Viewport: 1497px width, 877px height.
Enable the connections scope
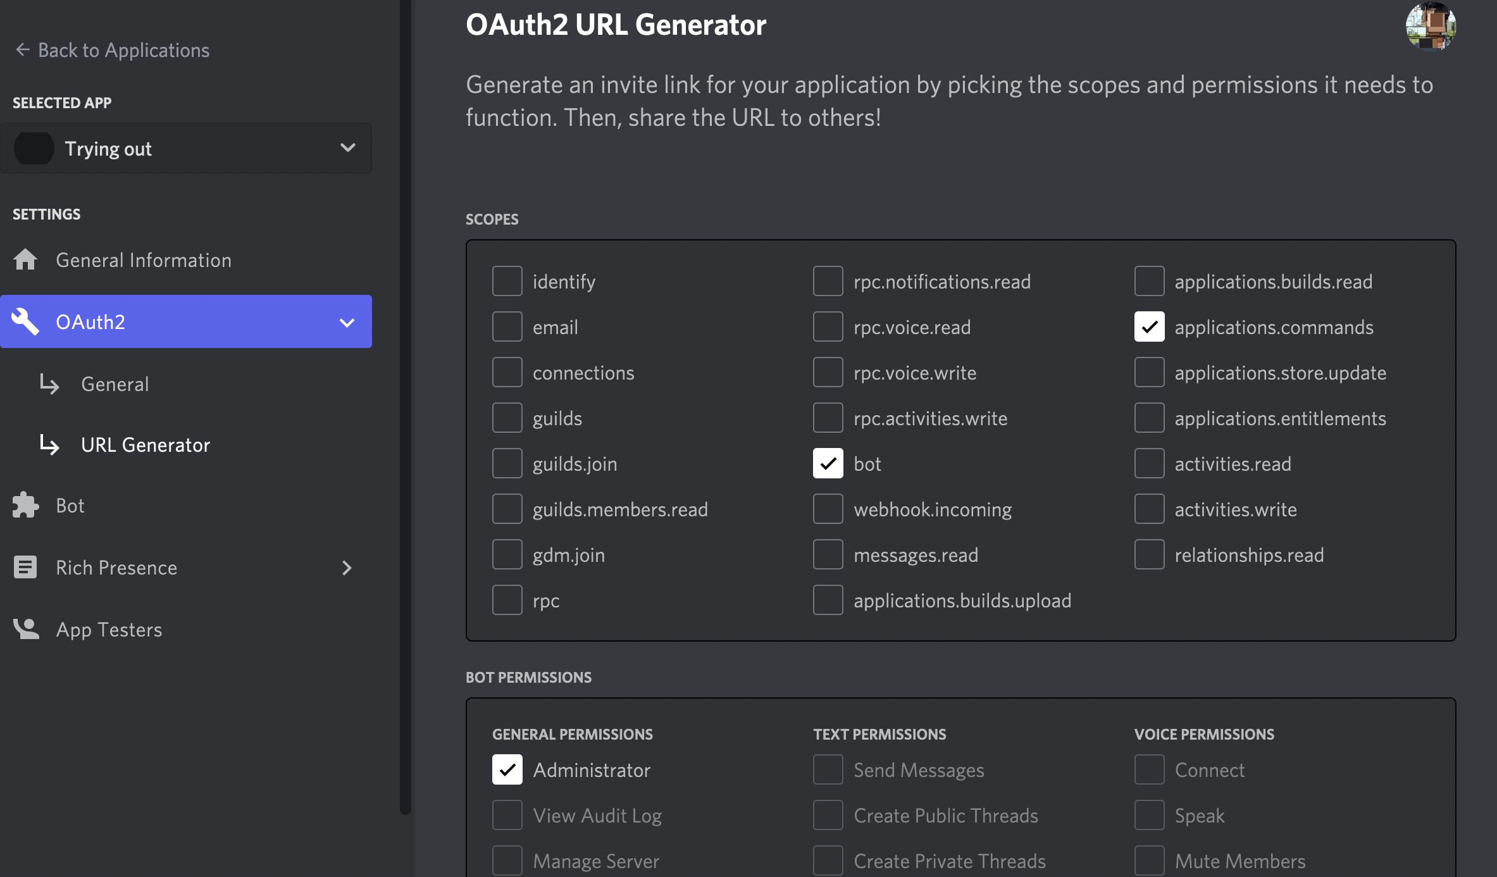click(507, 372)
